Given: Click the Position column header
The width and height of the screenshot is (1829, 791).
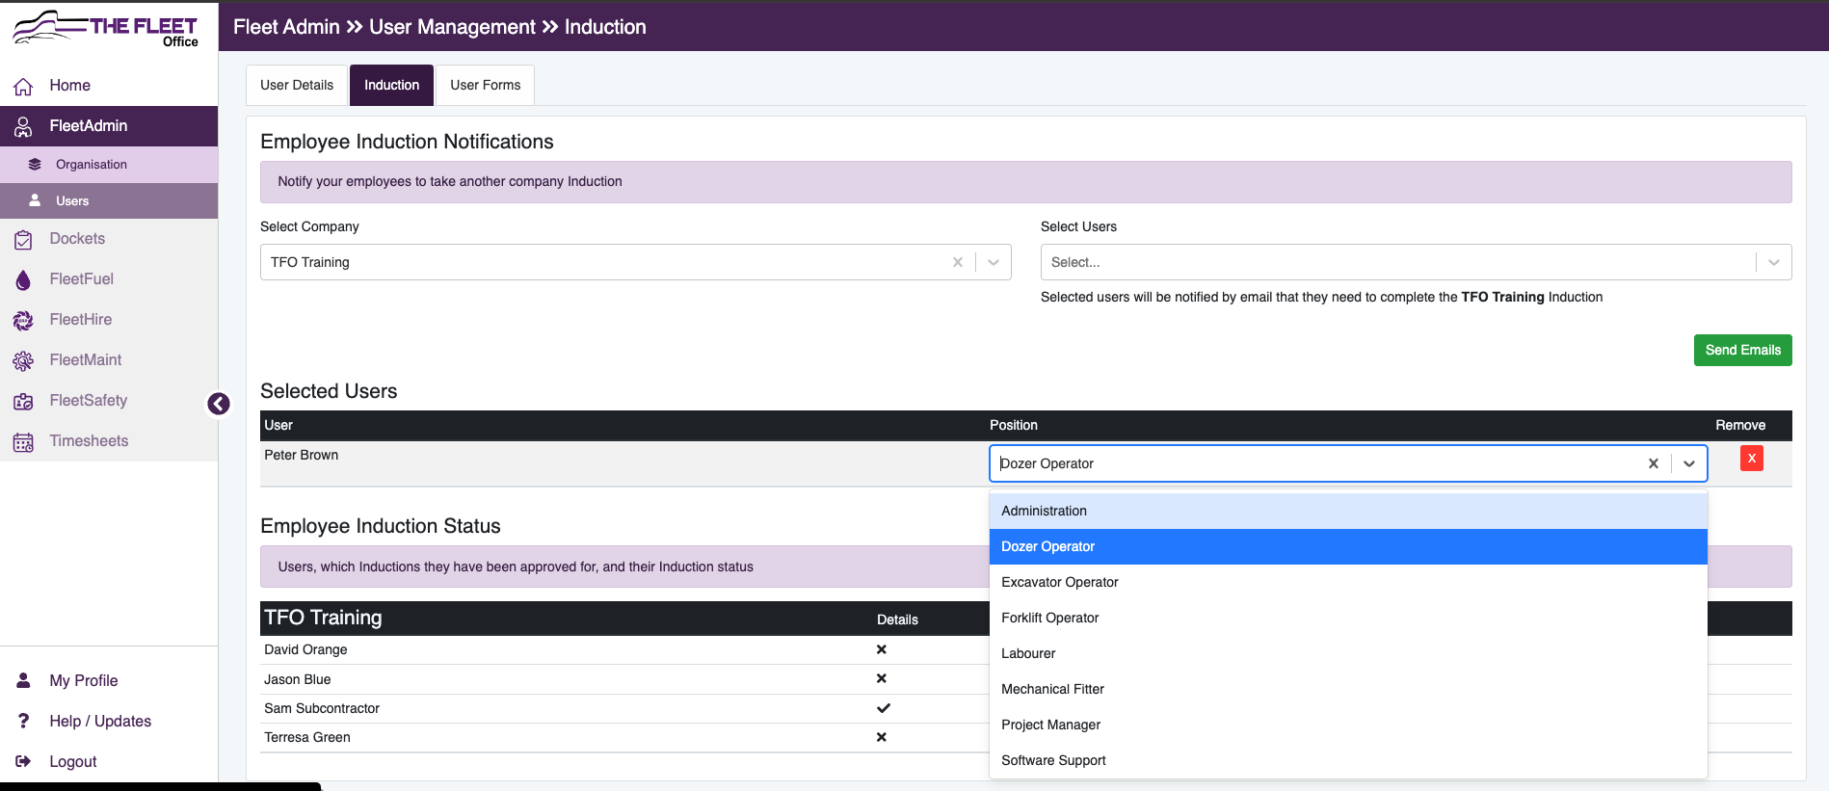Looking at the screenshot, I should click(1014, 425).
